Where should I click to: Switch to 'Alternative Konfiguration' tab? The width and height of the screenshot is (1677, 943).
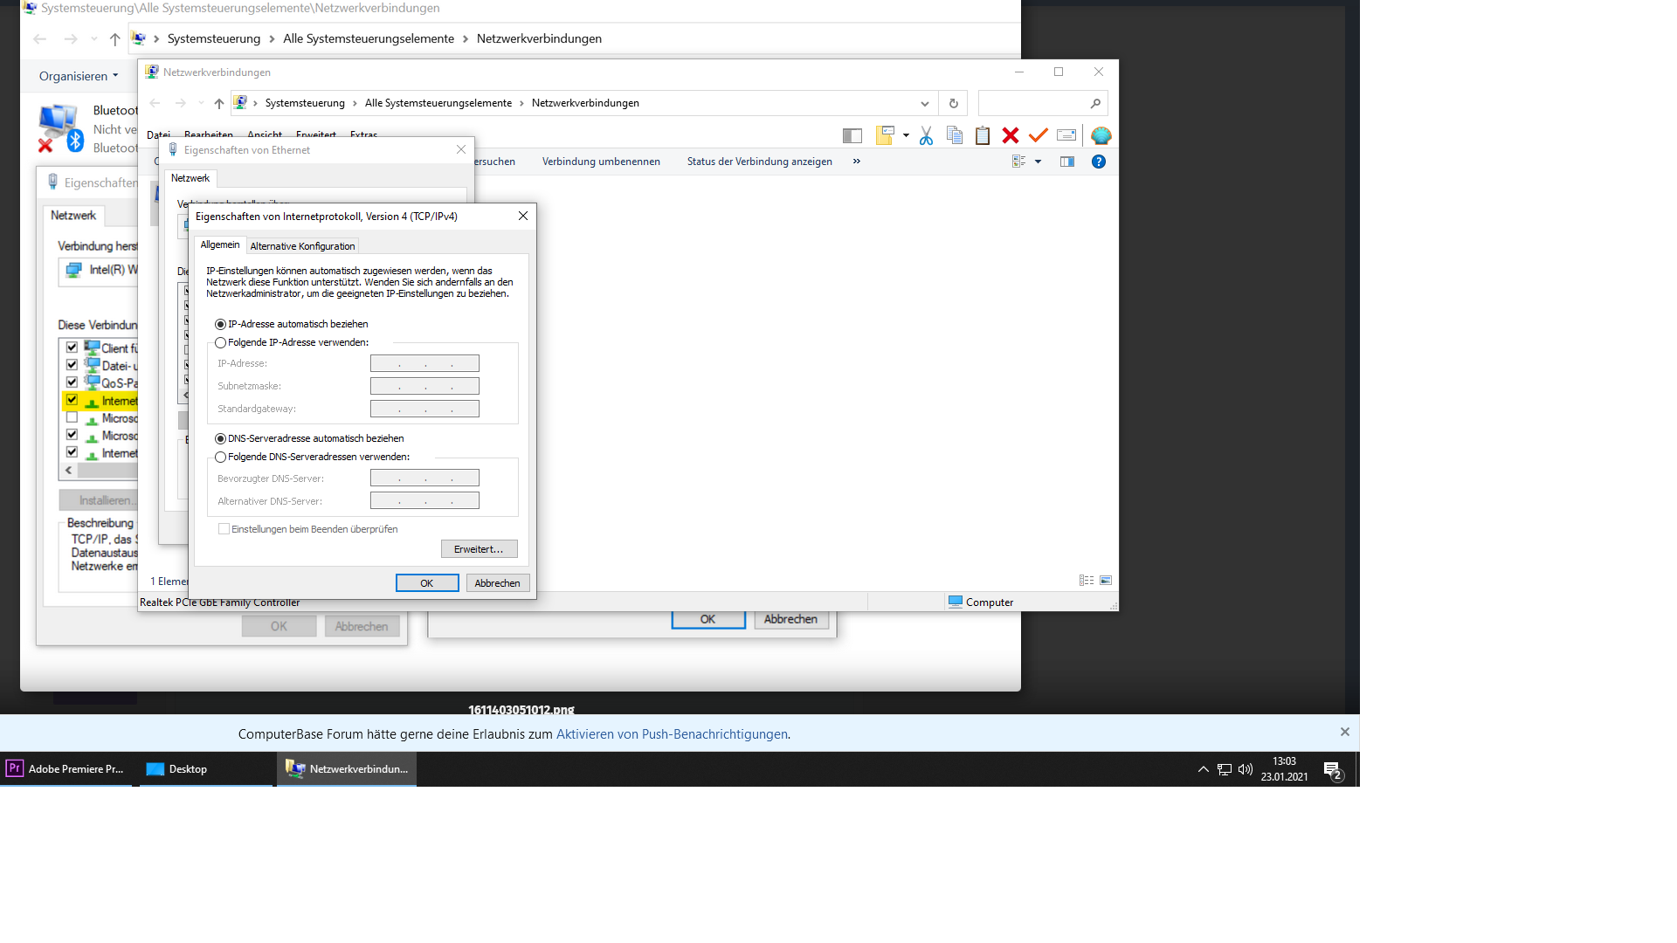[x=302, y=246]
